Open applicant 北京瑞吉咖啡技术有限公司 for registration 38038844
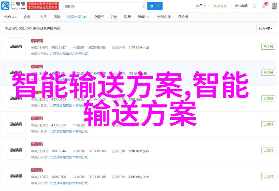Viewport: 279px width, 191px height. coord(69,157)
